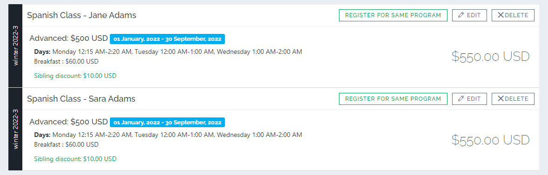This screenshot has height=175, width=548.
Task: Click pencil icon on Sara Adams Edit button
Action: [x=461, y=99]
